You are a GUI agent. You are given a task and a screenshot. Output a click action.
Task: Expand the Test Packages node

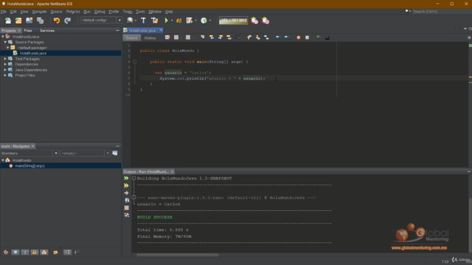[5, 59]
